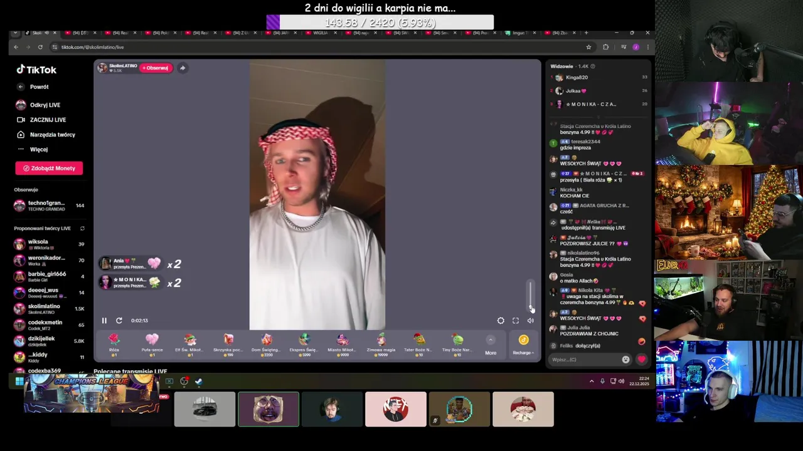Open the Windows Start menu
The image size is (803, 451).
point(19,381)
